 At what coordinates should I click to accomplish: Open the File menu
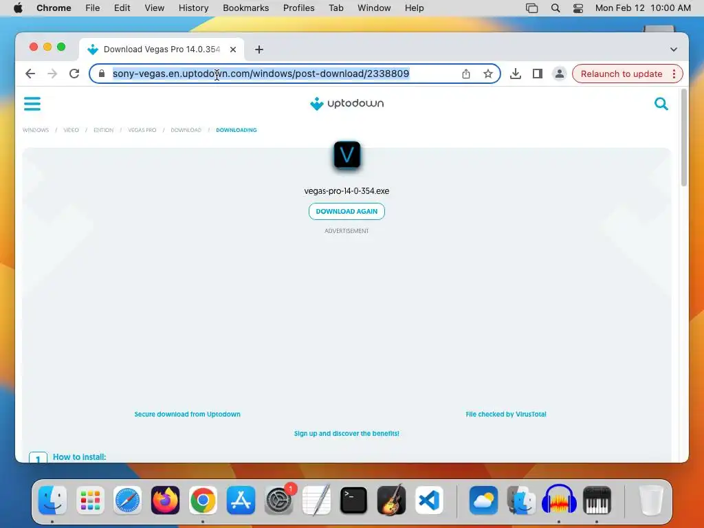click(93, 8)
